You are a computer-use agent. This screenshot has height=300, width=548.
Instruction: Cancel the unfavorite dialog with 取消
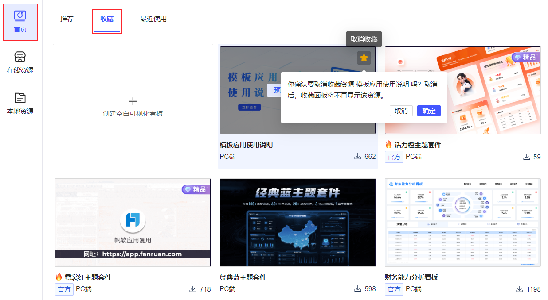point(401,111)
